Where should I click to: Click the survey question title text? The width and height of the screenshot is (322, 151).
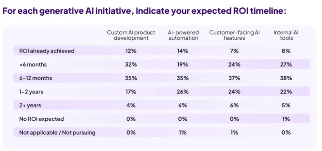coord(144,10)
